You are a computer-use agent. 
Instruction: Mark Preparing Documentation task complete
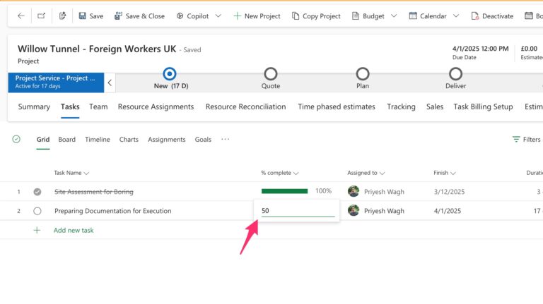(x=37, y=211)
